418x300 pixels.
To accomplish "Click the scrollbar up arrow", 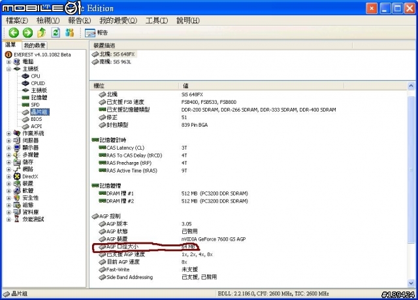I will pyautogui.click(x=411, y=86).
